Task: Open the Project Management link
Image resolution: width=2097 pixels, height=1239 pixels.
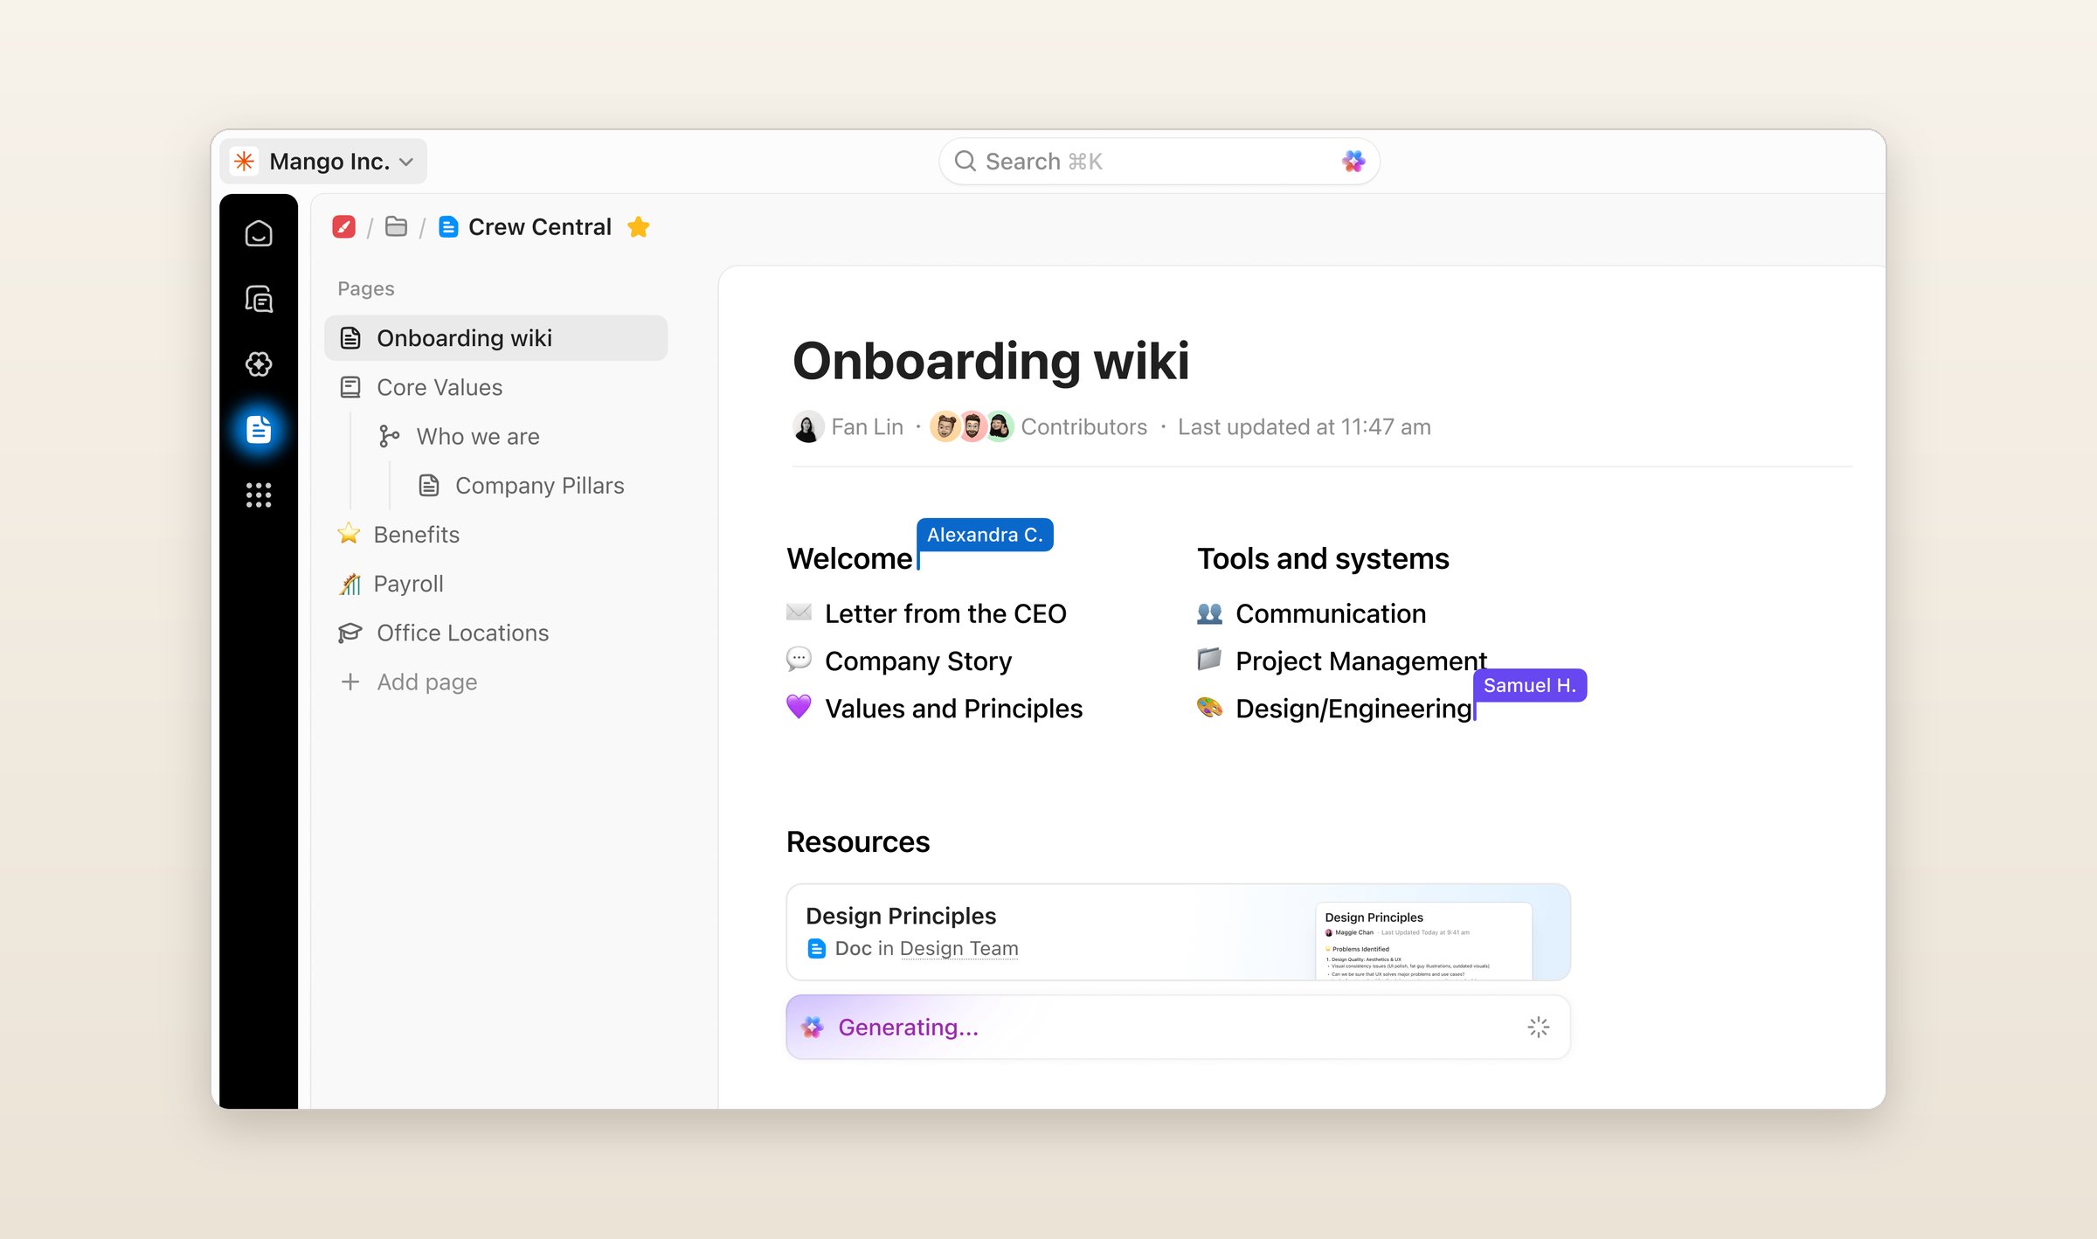Action: point(1360,661)
